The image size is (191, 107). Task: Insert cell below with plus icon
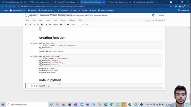coord(30,24)
